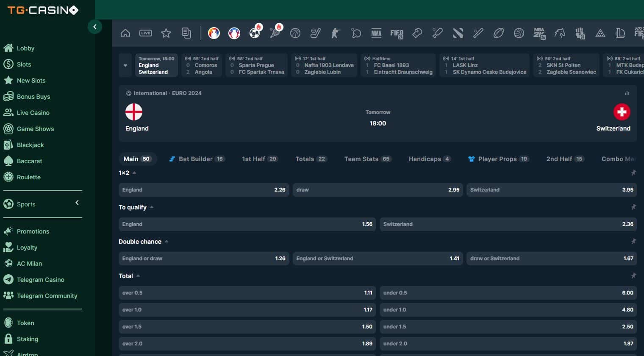Open Live Casino in the sidebar

click(x=33, y=113)
